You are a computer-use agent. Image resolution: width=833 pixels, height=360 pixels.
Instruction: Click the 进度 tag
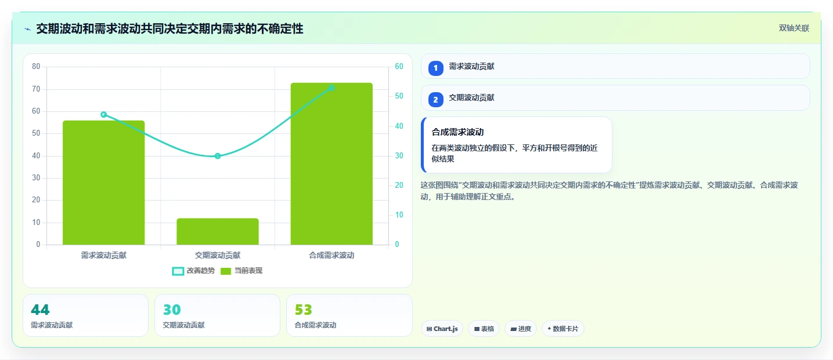(521, 329)
